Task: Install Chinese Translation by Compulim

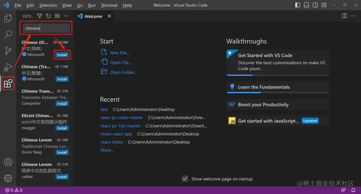Action: [62, 104]
